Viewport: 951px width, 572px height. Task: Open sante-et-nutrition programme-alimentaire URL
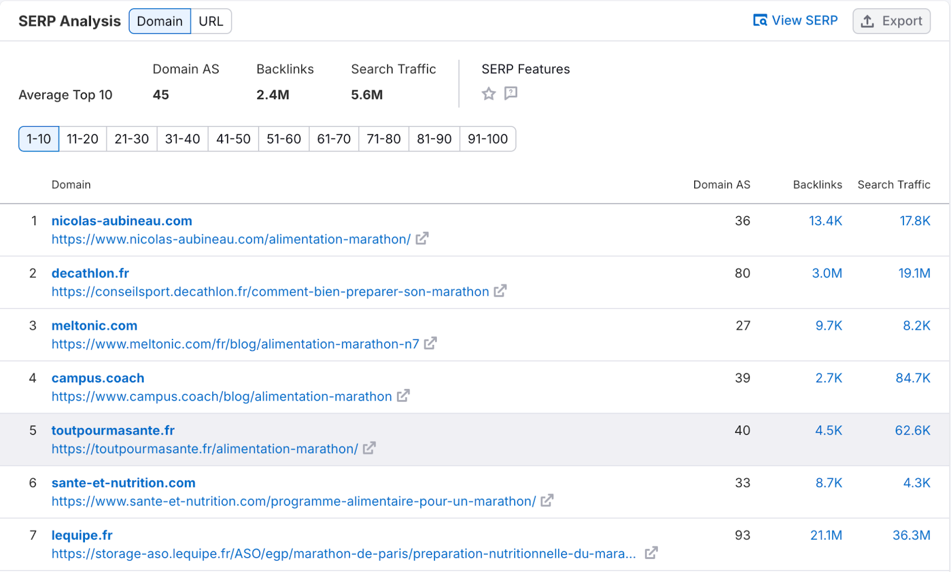tap(294, 501)
